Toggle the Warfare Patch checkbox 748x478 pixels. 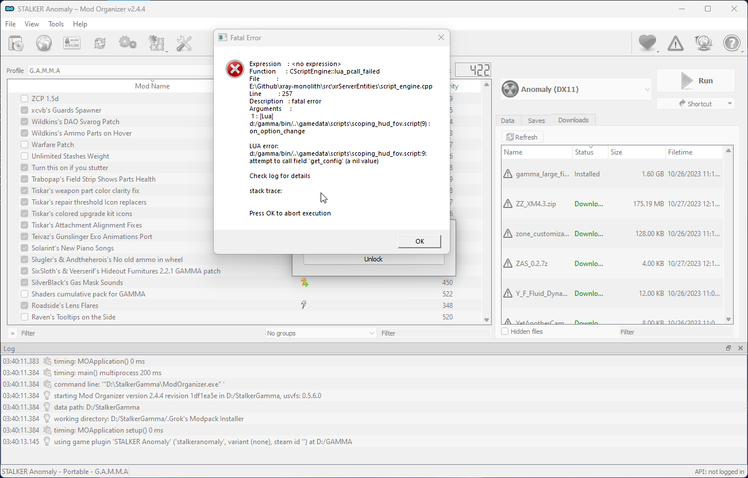pos(24,144)
